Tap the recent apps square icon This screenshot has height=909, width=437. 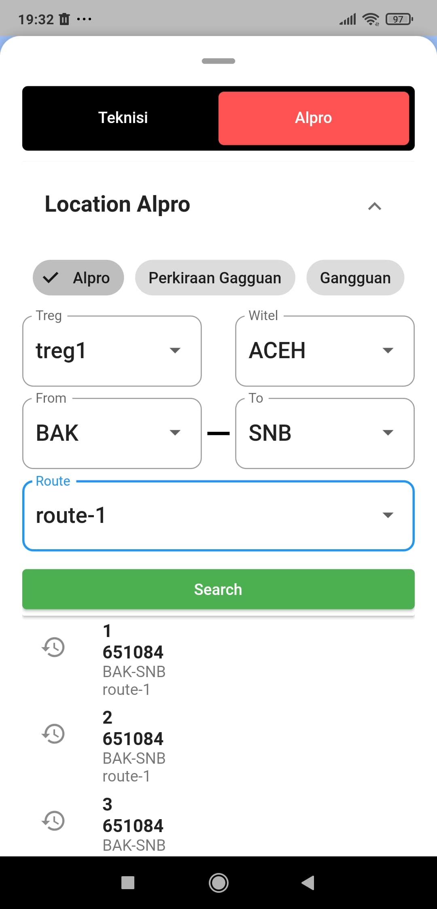(x=128, y=883)
